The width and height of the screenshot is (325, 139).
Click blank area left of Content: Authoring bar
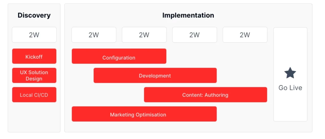[108, 95]
